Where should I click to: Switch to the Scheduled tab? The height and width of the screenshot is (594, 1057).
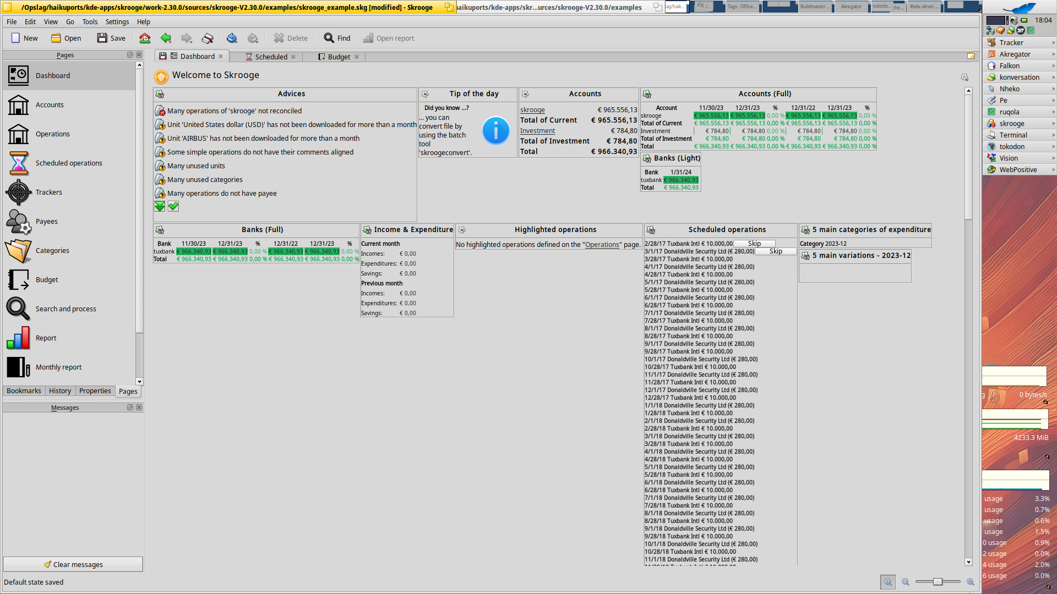[271, 57]
